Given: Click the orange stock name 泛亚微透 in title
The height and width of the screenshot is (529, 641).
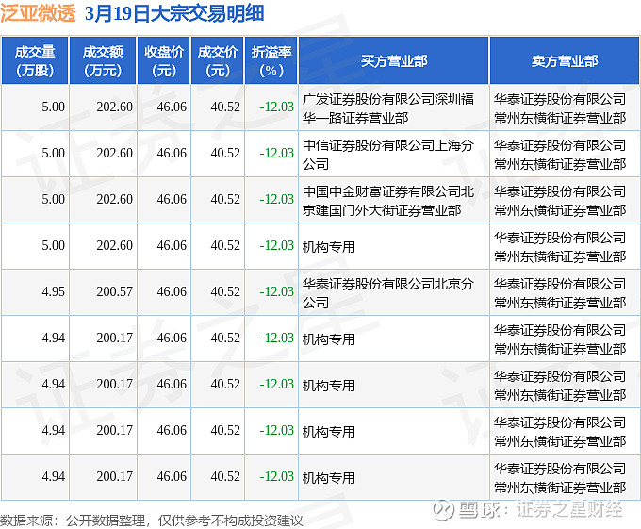Looking at the screenshot, I should 38,13.
